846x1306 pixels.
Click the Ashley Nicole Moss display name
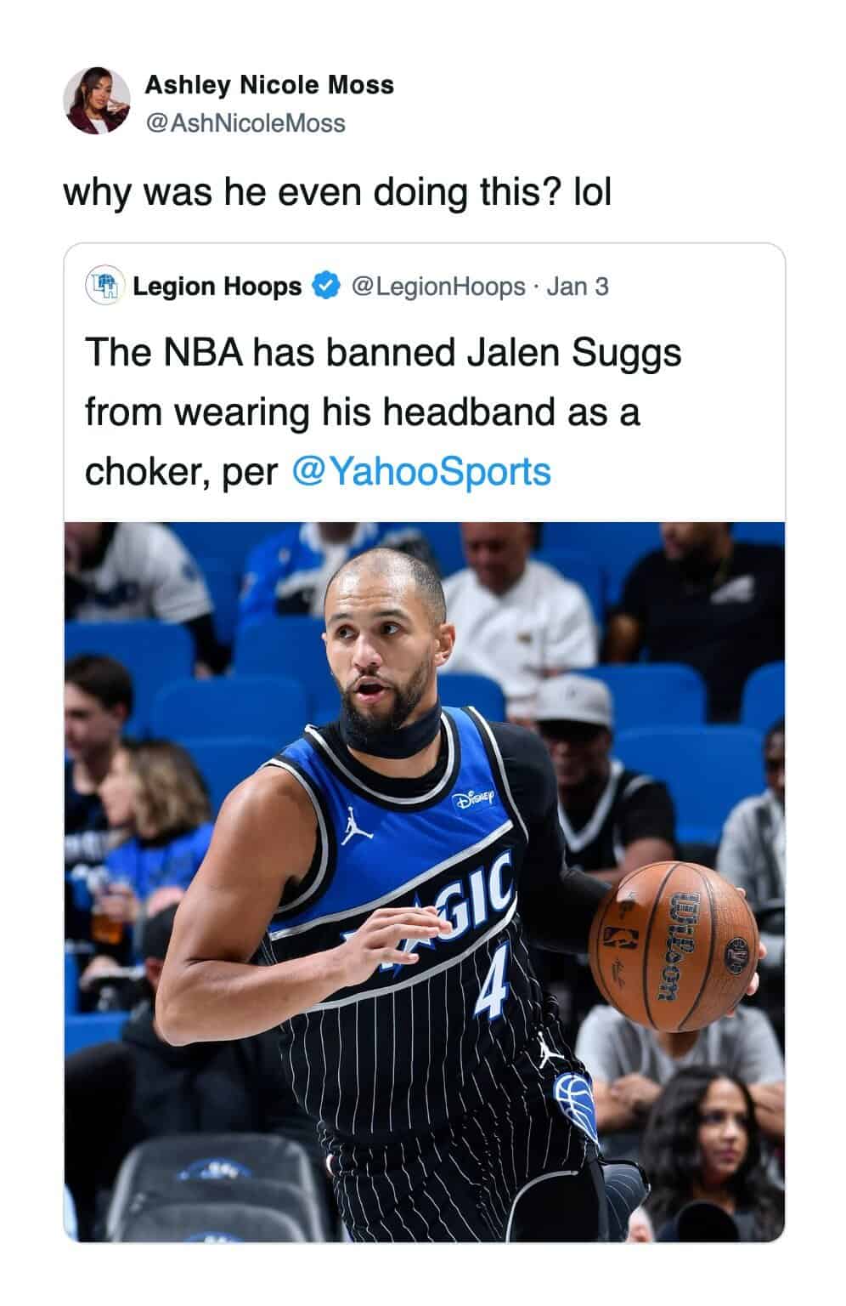(x=269, y=85)
